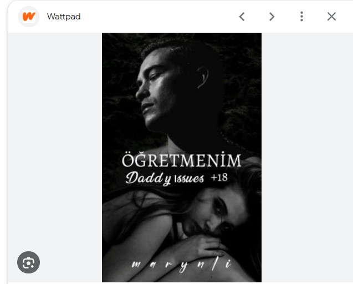This screenshot has width=353, height=284.
Task: Click the '+18' label on the cover
Action: (x=219, y=177)
